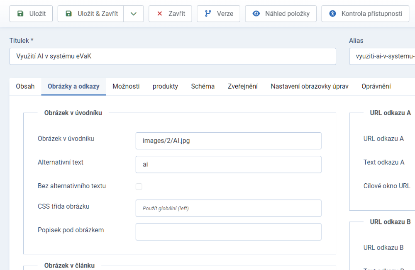Open the Zveřejnění tab
Image resolution: width=415 pixels, height=270 pixels.
click(242, 86)
